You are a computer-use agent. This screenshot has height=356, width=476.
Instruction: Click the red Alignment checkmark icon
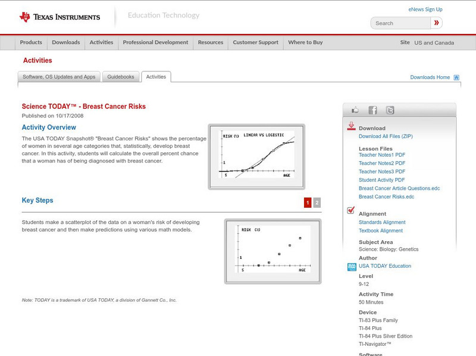[x=350, y=210]
